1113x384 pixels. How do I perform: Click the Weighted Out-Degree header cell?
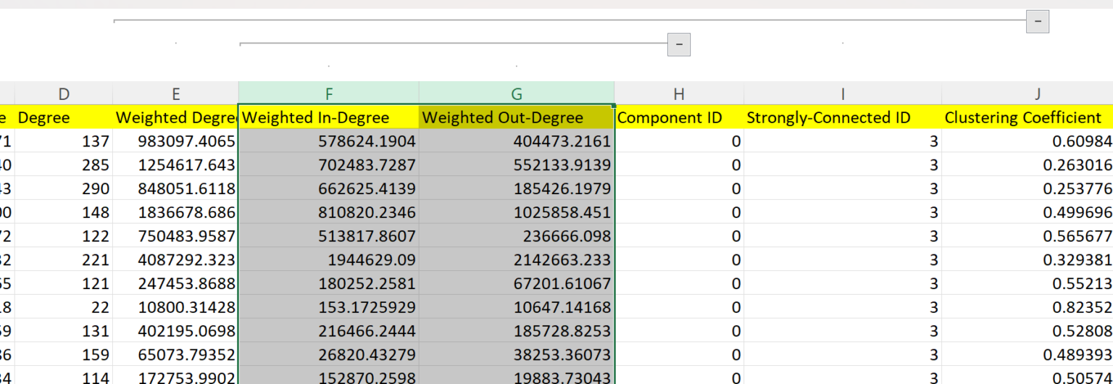517,117
